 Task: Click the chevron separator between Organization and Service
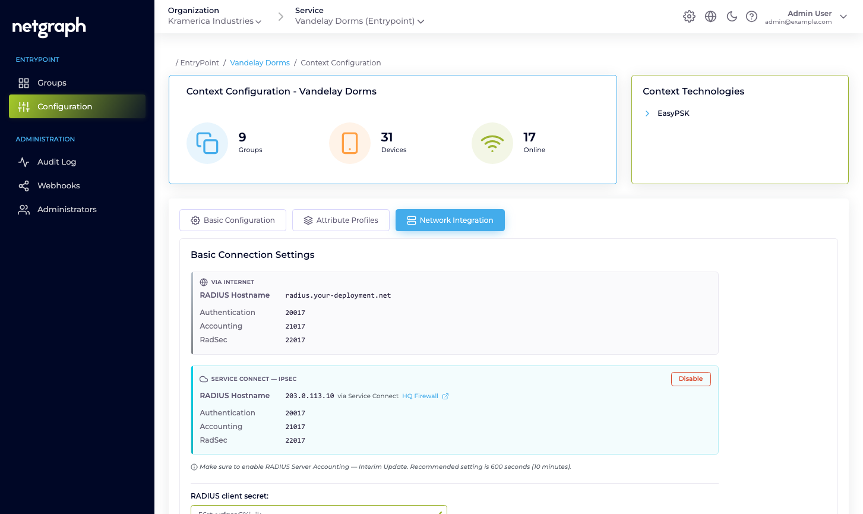(281, 17)
